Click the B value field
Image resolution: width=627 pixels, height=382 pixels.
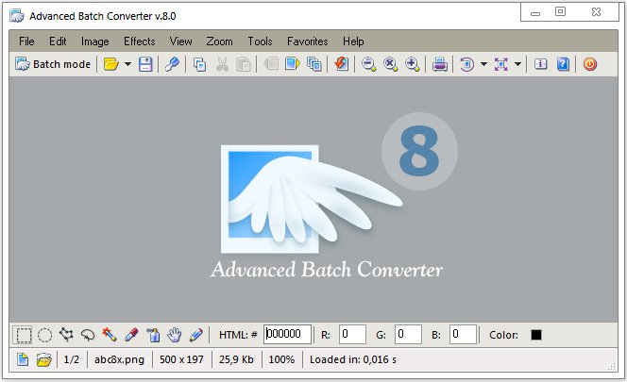(x=463, y=334)
